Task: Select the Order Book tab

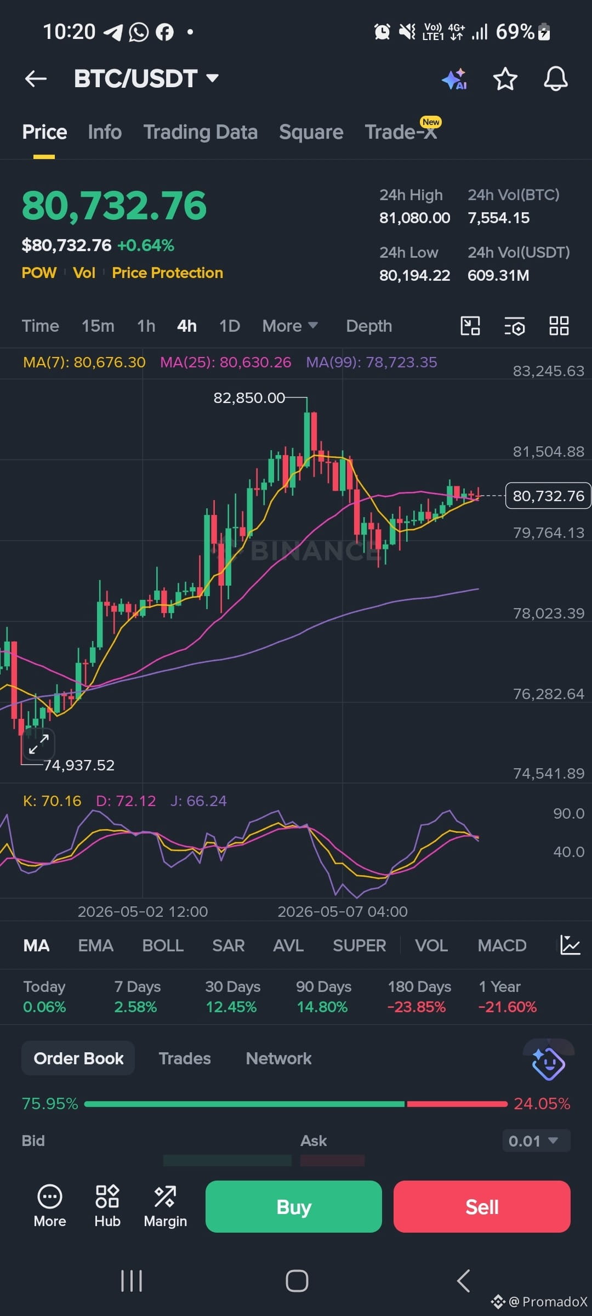Action: click(x=78, y=1058)
